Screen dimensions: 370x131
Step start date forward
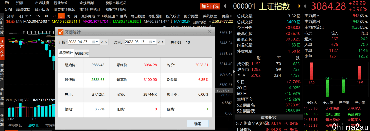click(106, 42)
